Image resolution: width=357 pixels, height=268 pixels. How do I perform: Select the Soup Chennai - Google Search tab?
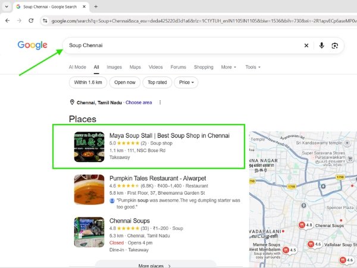coord(50,7)
